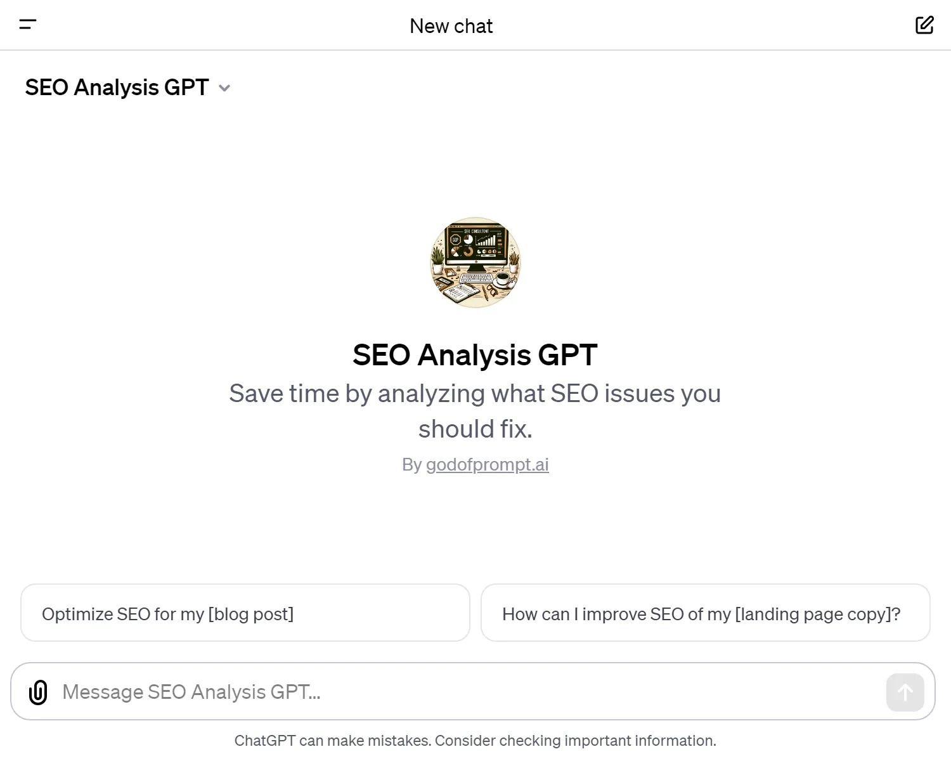Screen dimensions: 951x761
Task: Toggle the conversation history sidebar
Action: [x=28, y=25]
